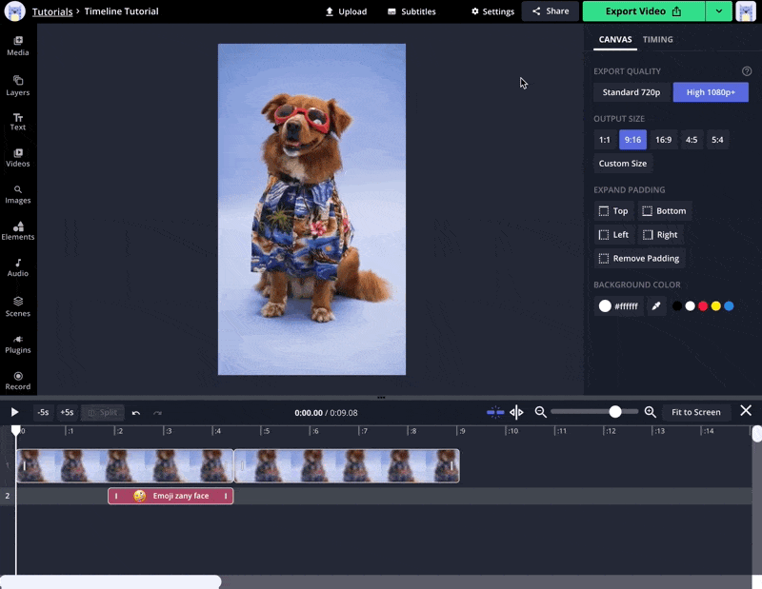Open the Audio panel
Screen dimensions: 762x589
click(x=18, y=267)
